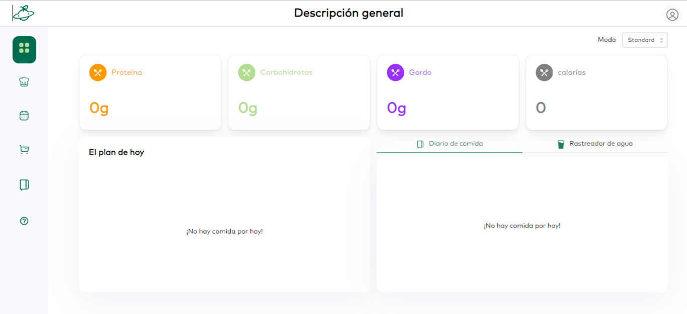The width and height of the screenshot is (687, 314).
Task: Click the app logo in top corner
Action: pyautogui.click(x=23, y=13)
